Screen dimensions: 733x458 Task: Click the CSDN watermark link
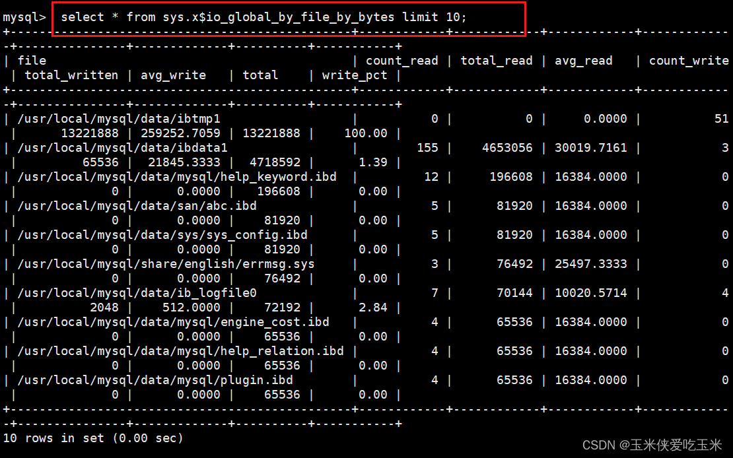click(x=650, y=444)
